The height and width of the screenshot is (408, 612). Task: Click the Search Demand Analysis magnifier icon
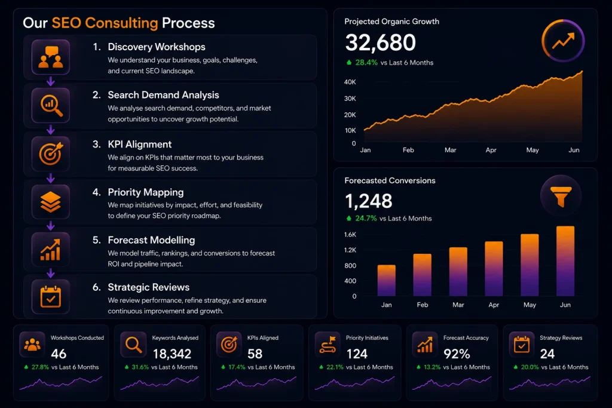click(x=51, y=105)
